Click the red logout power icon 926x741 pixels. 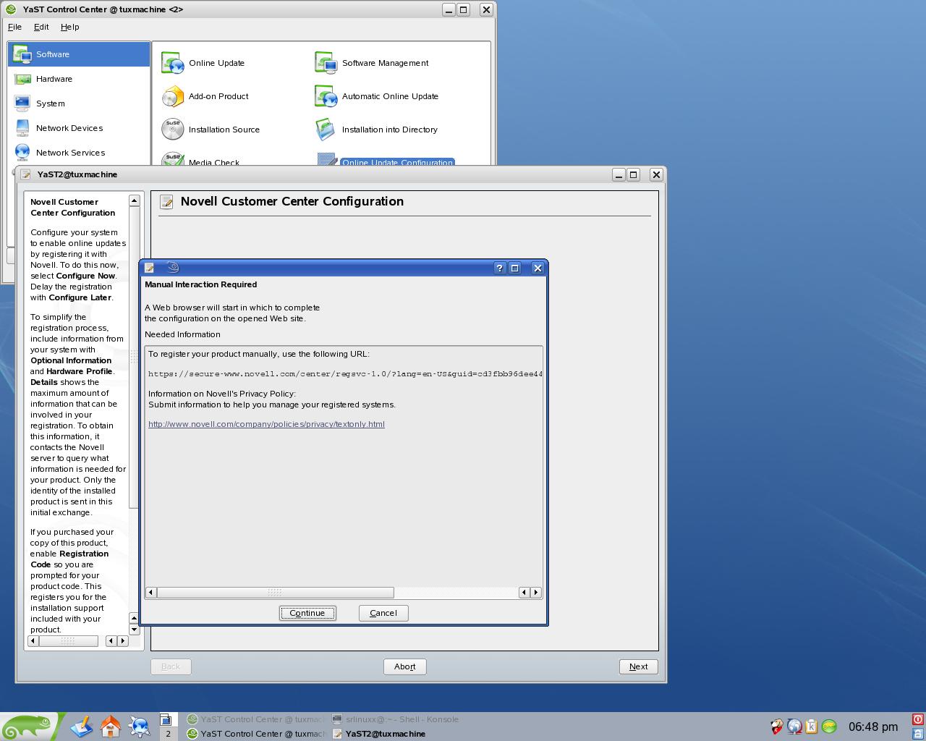coord(918,719)
